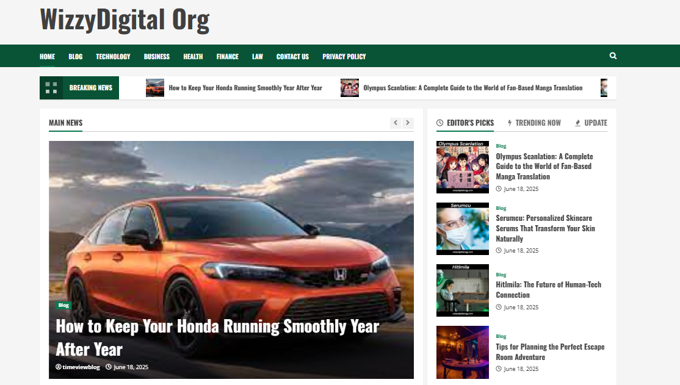This screenshot has height=385, width=680.
Task: Open the Escape Room article thumbnail
Action: (x=462, y=352)
